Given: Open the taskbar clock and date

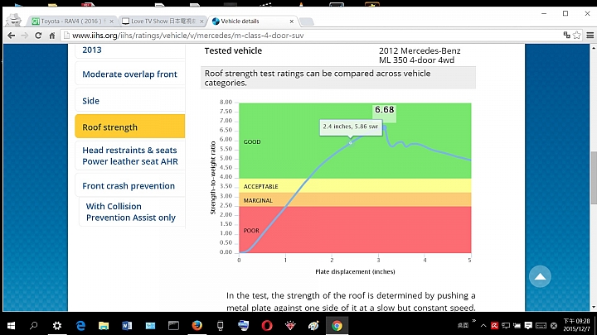Looking at the screenshot, I should 576,325.
